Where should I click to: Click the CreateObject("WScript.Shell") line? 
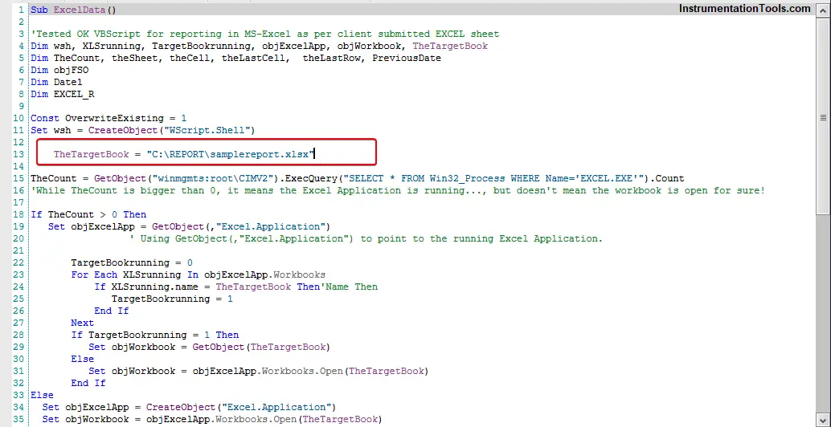click(x=142, y=130)
